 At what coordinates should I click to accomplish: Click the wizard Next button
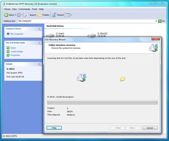click(133, 128)
